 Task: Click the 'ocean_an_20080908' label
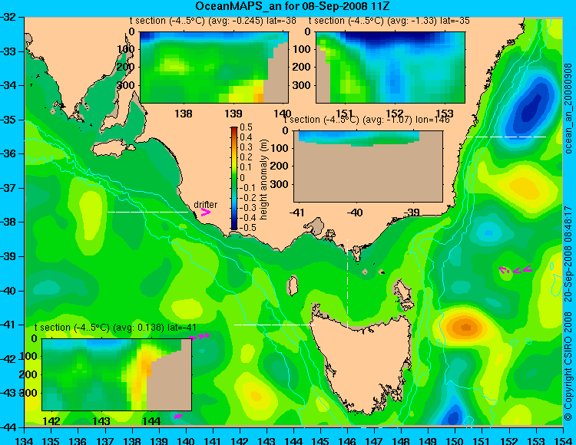coord(568,108)
